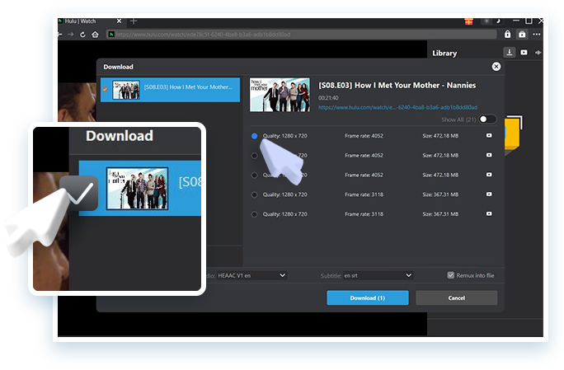The height and width of the screenshot is (370, 564).
Task: Click Size: 472.18 MB on first row
Action: [440, 136]
